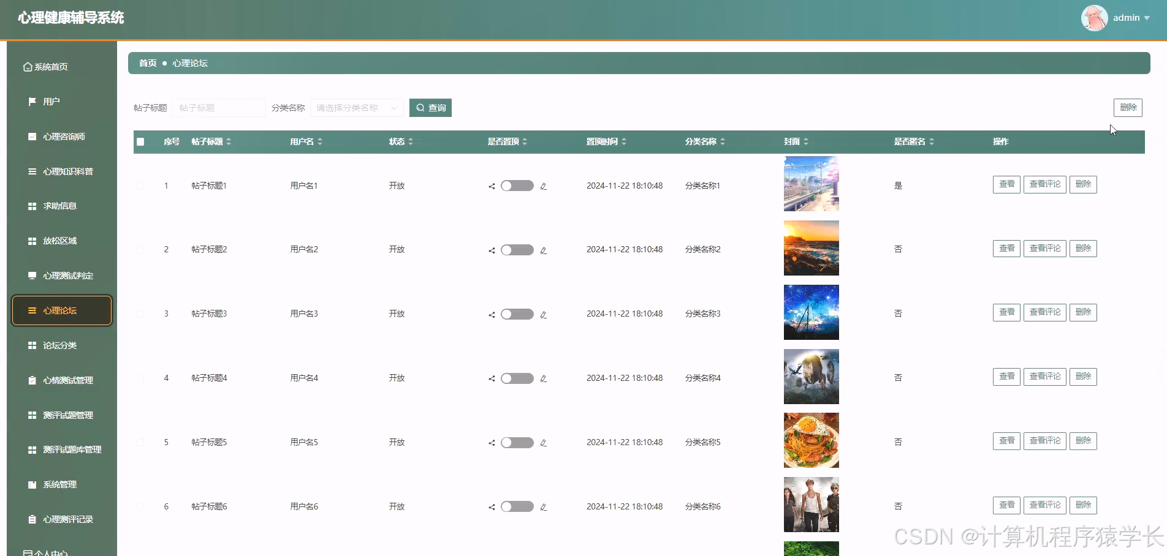Toggle the 是否置顶 switch for 帖子标题5
Image resolution: width=1167 pixels, height=556 pixels.
(517, 442)
